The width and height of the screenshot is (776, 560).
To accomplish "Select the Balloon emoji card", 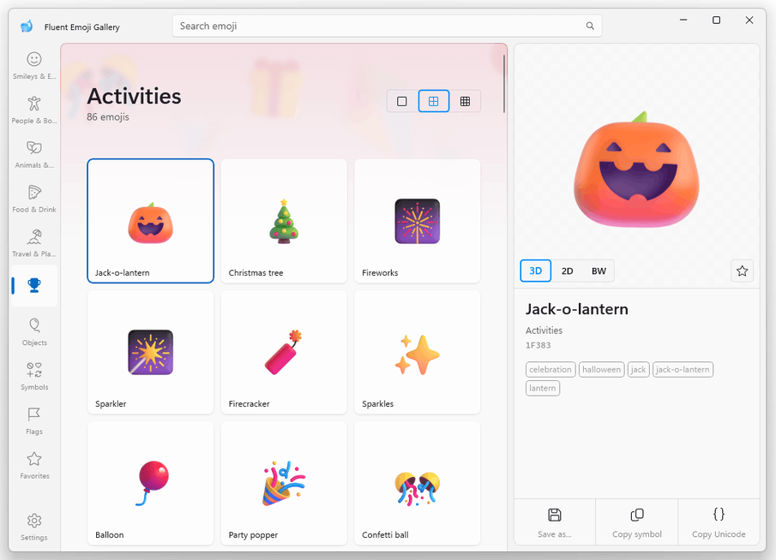I will tap(150, 483).
